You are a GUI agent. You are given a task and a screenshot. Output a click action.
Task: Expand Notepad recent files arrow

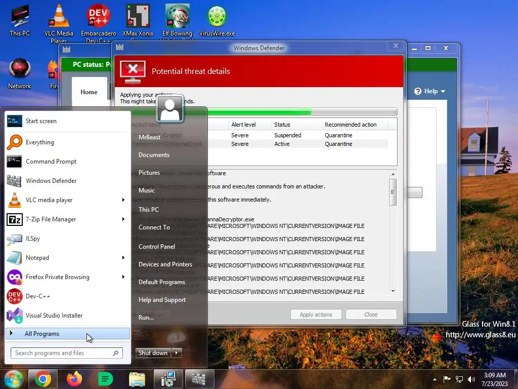pyautogui.click(x=123, y=258)
